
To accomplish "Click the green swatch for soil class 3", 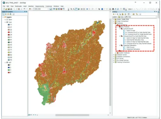I will (x=9, y=70).
